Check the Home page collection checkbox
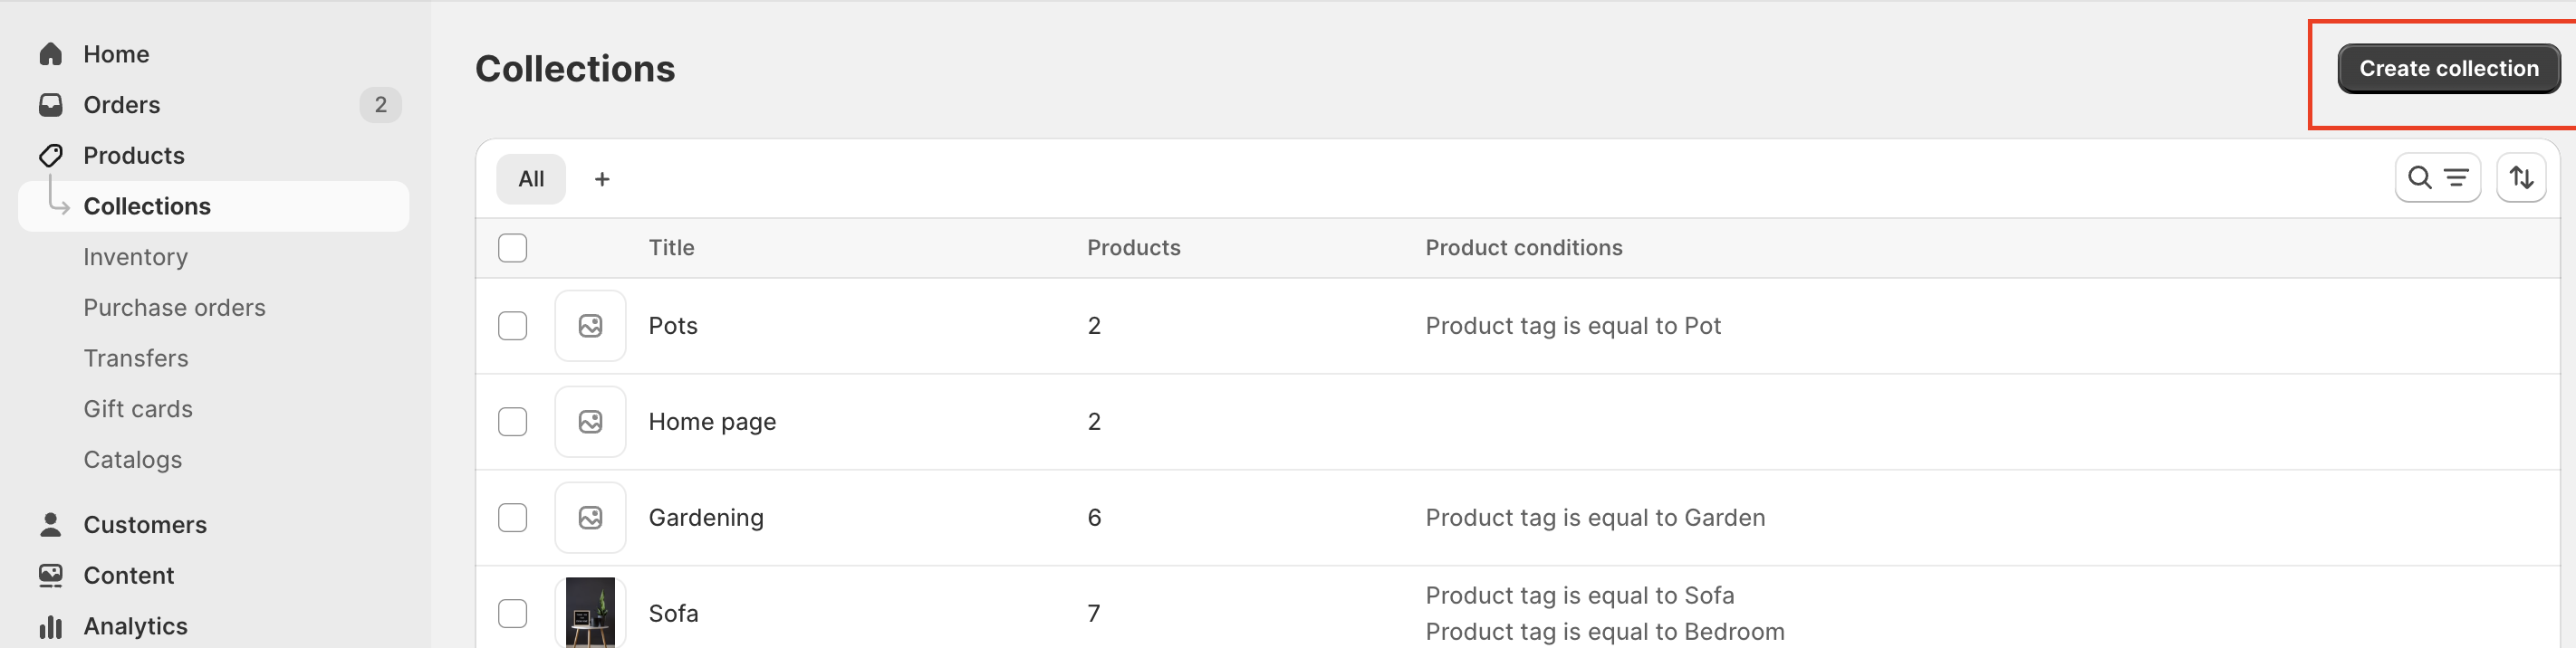 click(513, 423)
